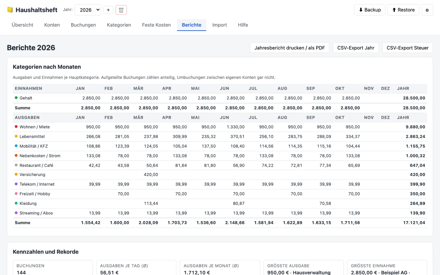Switch to the Übersicht tab

pos(23,25)
